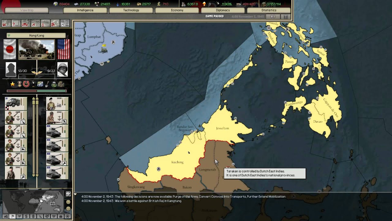Click the terrain battle modifier icon

point(40,84)
